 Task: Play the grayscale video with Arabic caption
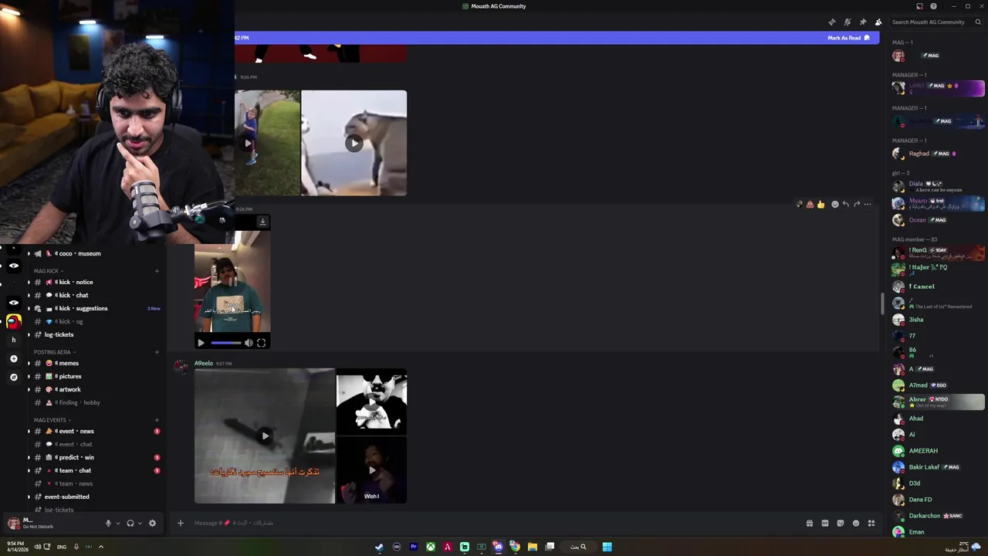(265, 436)
